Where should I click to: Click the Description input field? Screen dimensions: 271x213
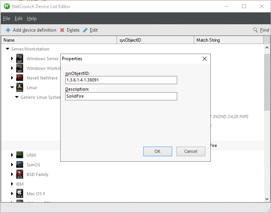(121, 96)
